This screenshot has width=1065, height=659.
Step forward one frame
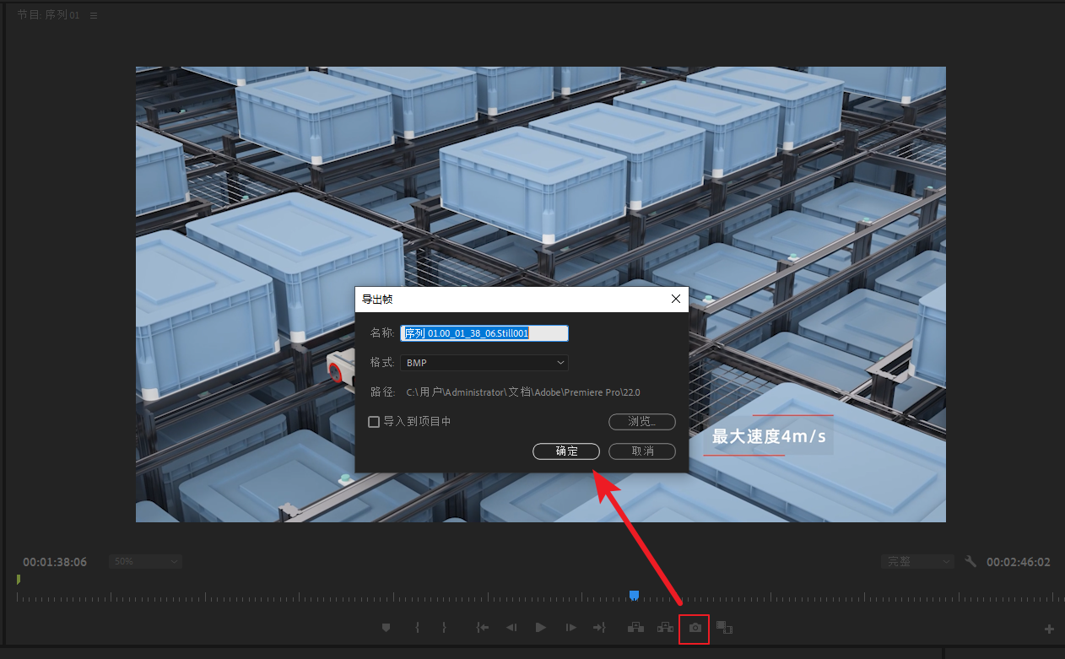point(570,628)
